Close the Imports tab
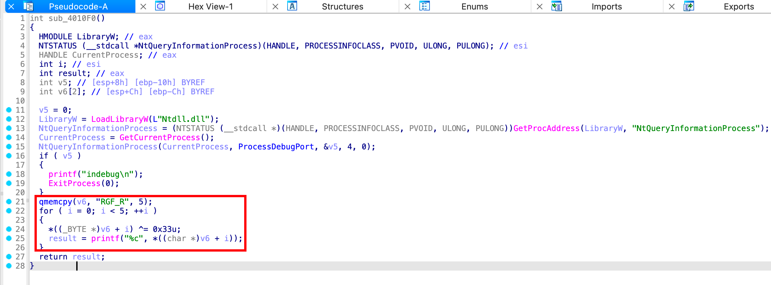The width and height of the screenshot is (771, 285). point(540,7)
